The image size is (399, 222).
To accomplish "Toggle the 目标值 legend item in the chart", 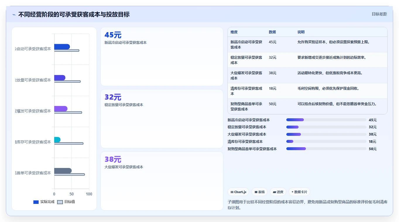I will [x=66, y=202].
